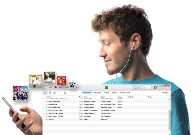Viewport: 194px width, 135px height.
Task: Click album The Collection
Action: coord(106,116)
